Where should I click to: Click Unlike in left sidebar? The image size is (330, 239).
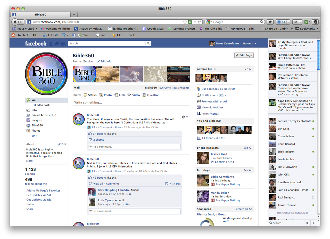point(30,204)
